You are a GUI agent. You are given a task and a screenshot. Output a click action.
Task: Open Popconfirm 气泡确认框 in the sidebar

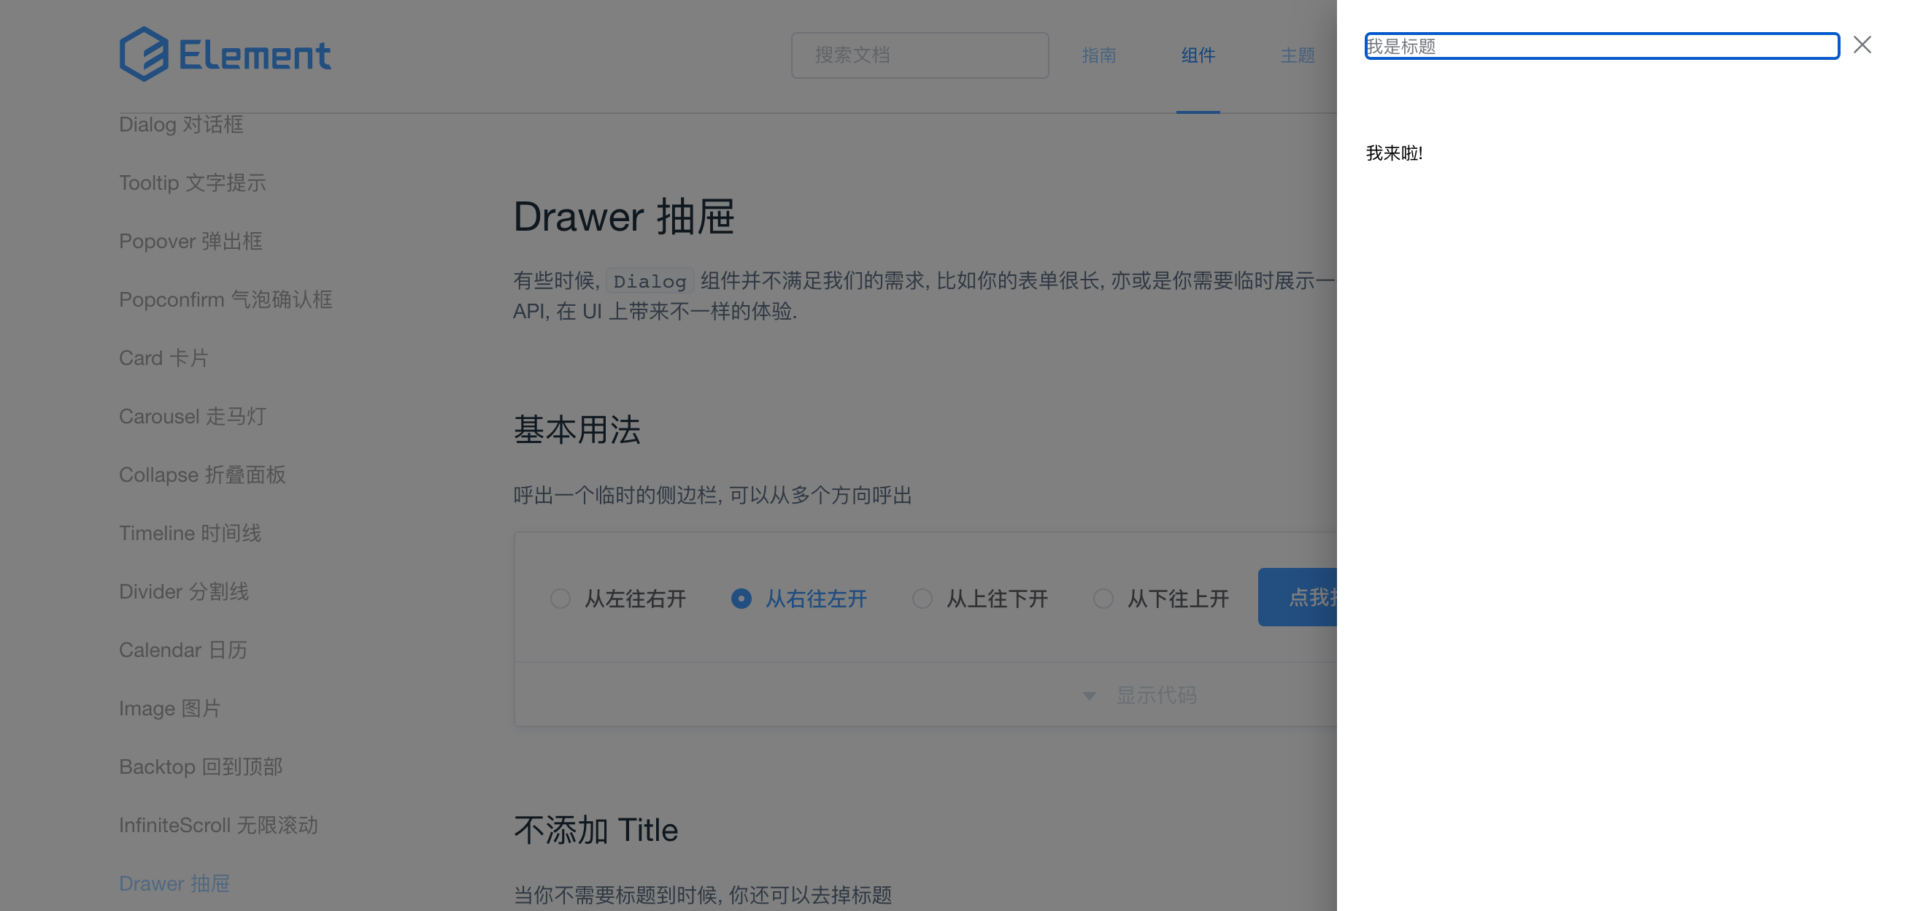point(226,299)
